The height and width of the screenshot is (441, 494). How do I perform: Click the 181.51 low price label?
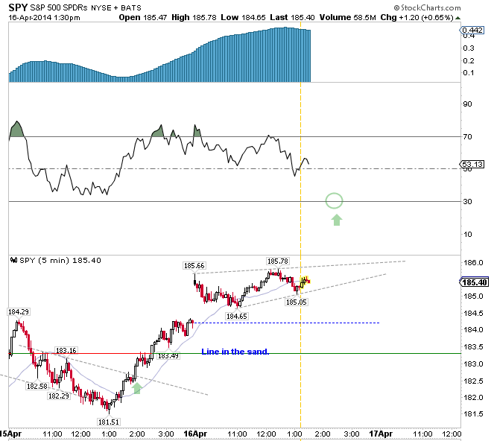(109, 422)
